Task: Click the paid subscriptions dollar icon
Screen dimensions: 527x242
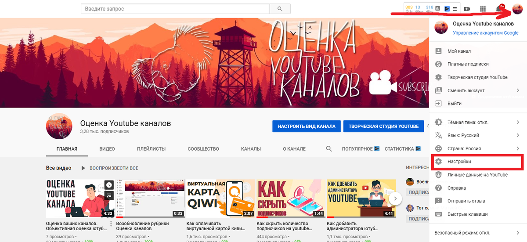Action: [438, 64]
